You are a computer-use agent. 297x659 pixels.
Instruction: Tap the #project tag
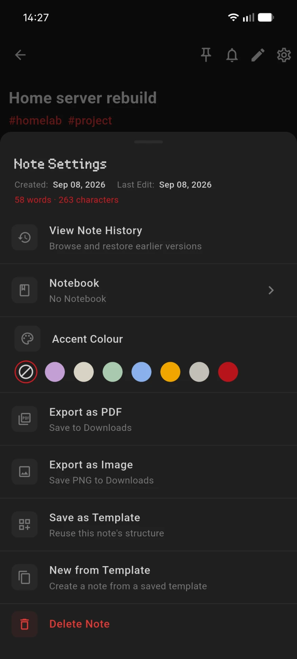90,121
